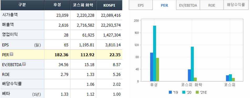Show the ROE chart tab
250x98 pixels.
coord(212,5)
